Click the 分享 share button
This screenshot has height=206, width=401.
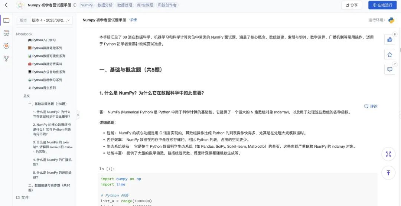pos(352,5)
